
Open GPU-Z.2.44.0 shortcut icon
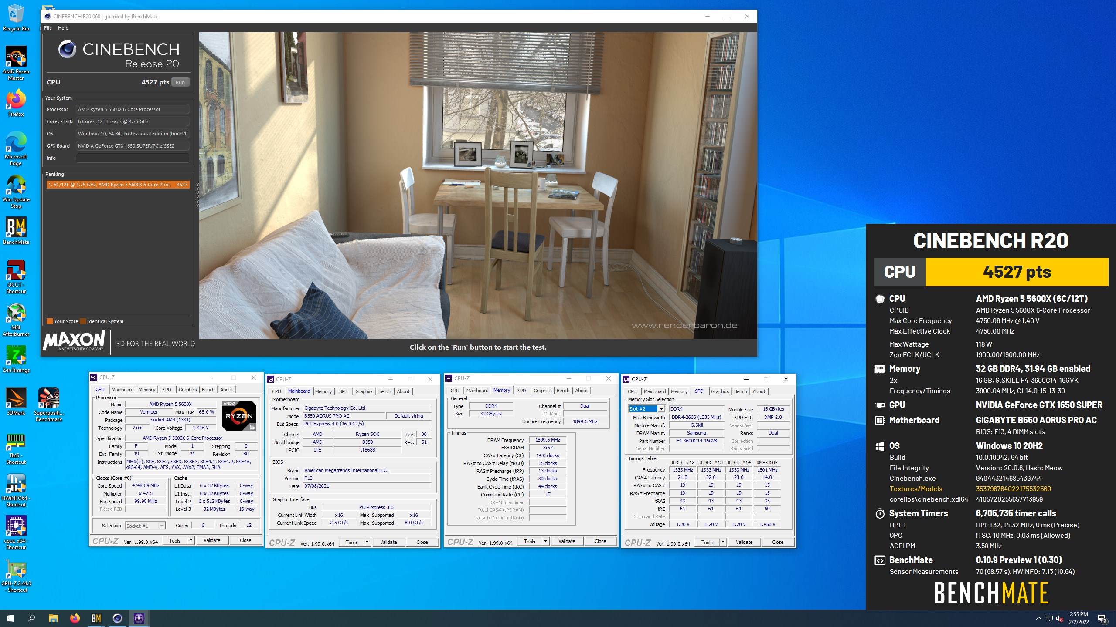pos(16,576)
